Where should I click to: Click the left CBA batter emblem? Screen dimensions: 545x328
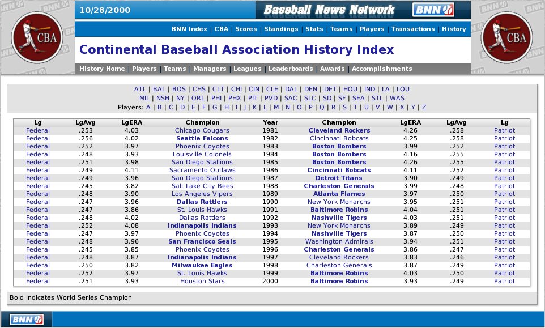(x=39, y=36)
